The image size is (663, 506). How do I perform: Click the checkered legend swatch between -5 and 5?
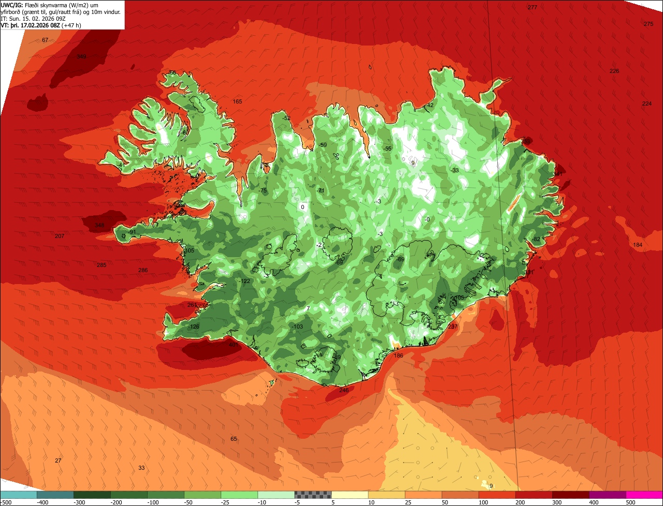[313, 494]
